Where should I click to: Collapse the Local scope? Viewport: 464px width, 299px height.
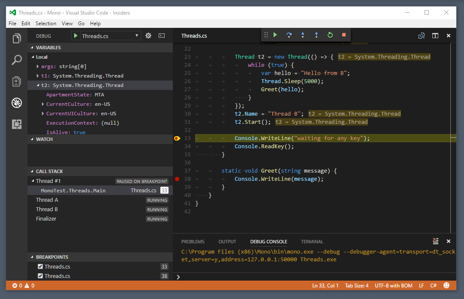(x=33, y=57)
